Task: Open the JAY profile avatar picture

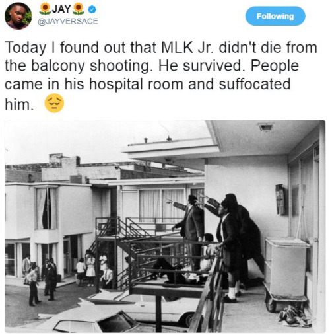Action: 18,16
